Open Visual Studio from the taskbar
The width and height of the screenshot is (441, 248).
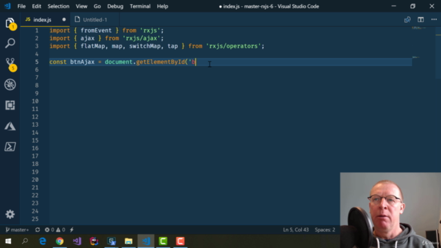[x=76, y=241]
